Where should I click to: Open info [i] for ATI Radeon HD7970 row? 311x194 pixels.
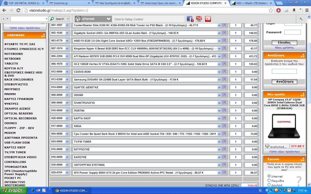(x=224, y=56)
